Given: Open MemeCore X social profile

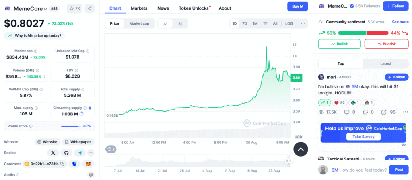Looking at the screenshot, I should 53,153.
